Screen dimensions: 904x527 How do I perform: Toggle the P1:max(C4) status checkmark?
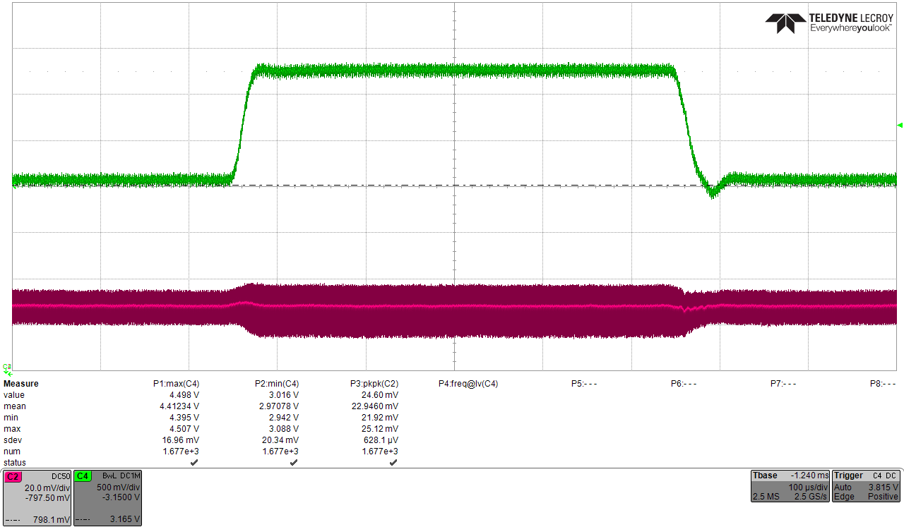click(194, 462)
